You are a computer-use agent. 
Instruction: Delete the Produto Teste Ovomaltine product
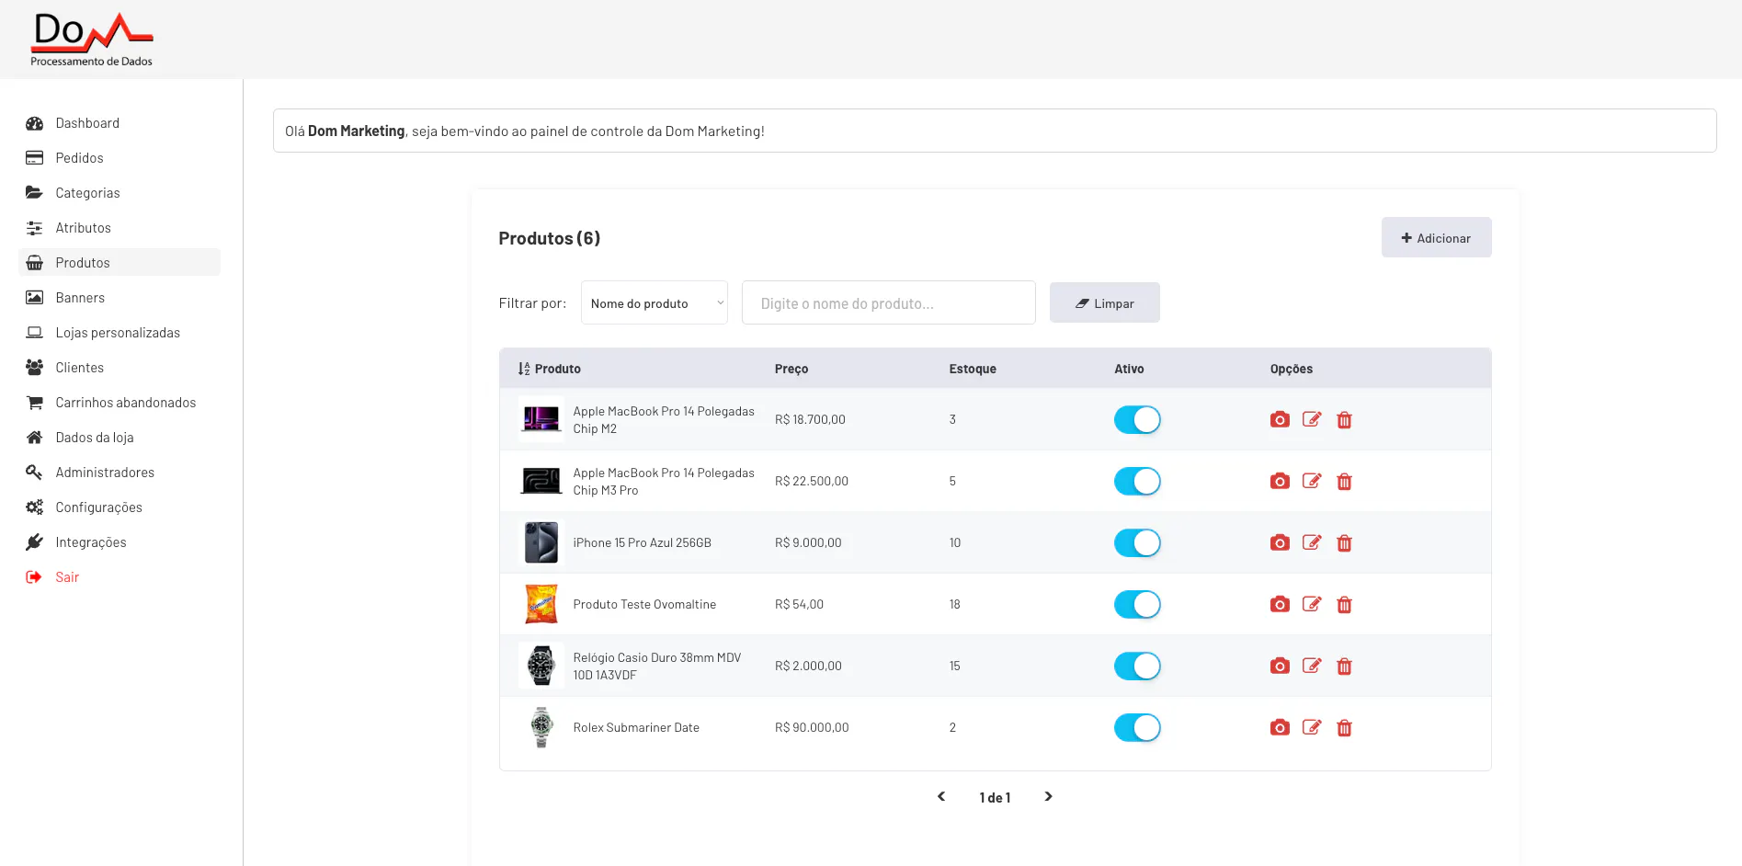point(1344,605)
